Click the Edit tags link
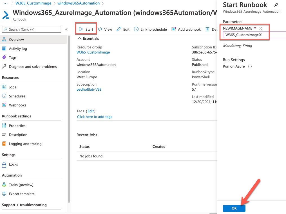This screenshot has height=214, width=286. coord(91,111)
